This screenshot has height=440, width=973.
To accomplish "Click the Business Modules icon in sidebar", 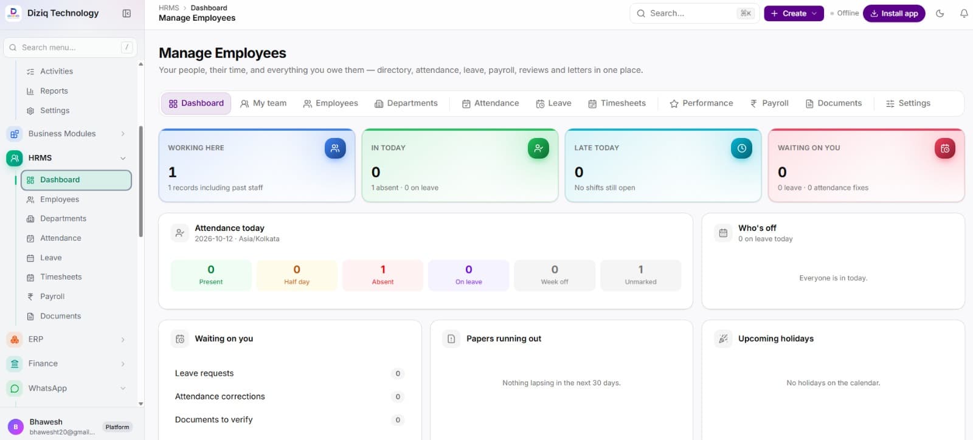I will point(15,134).
